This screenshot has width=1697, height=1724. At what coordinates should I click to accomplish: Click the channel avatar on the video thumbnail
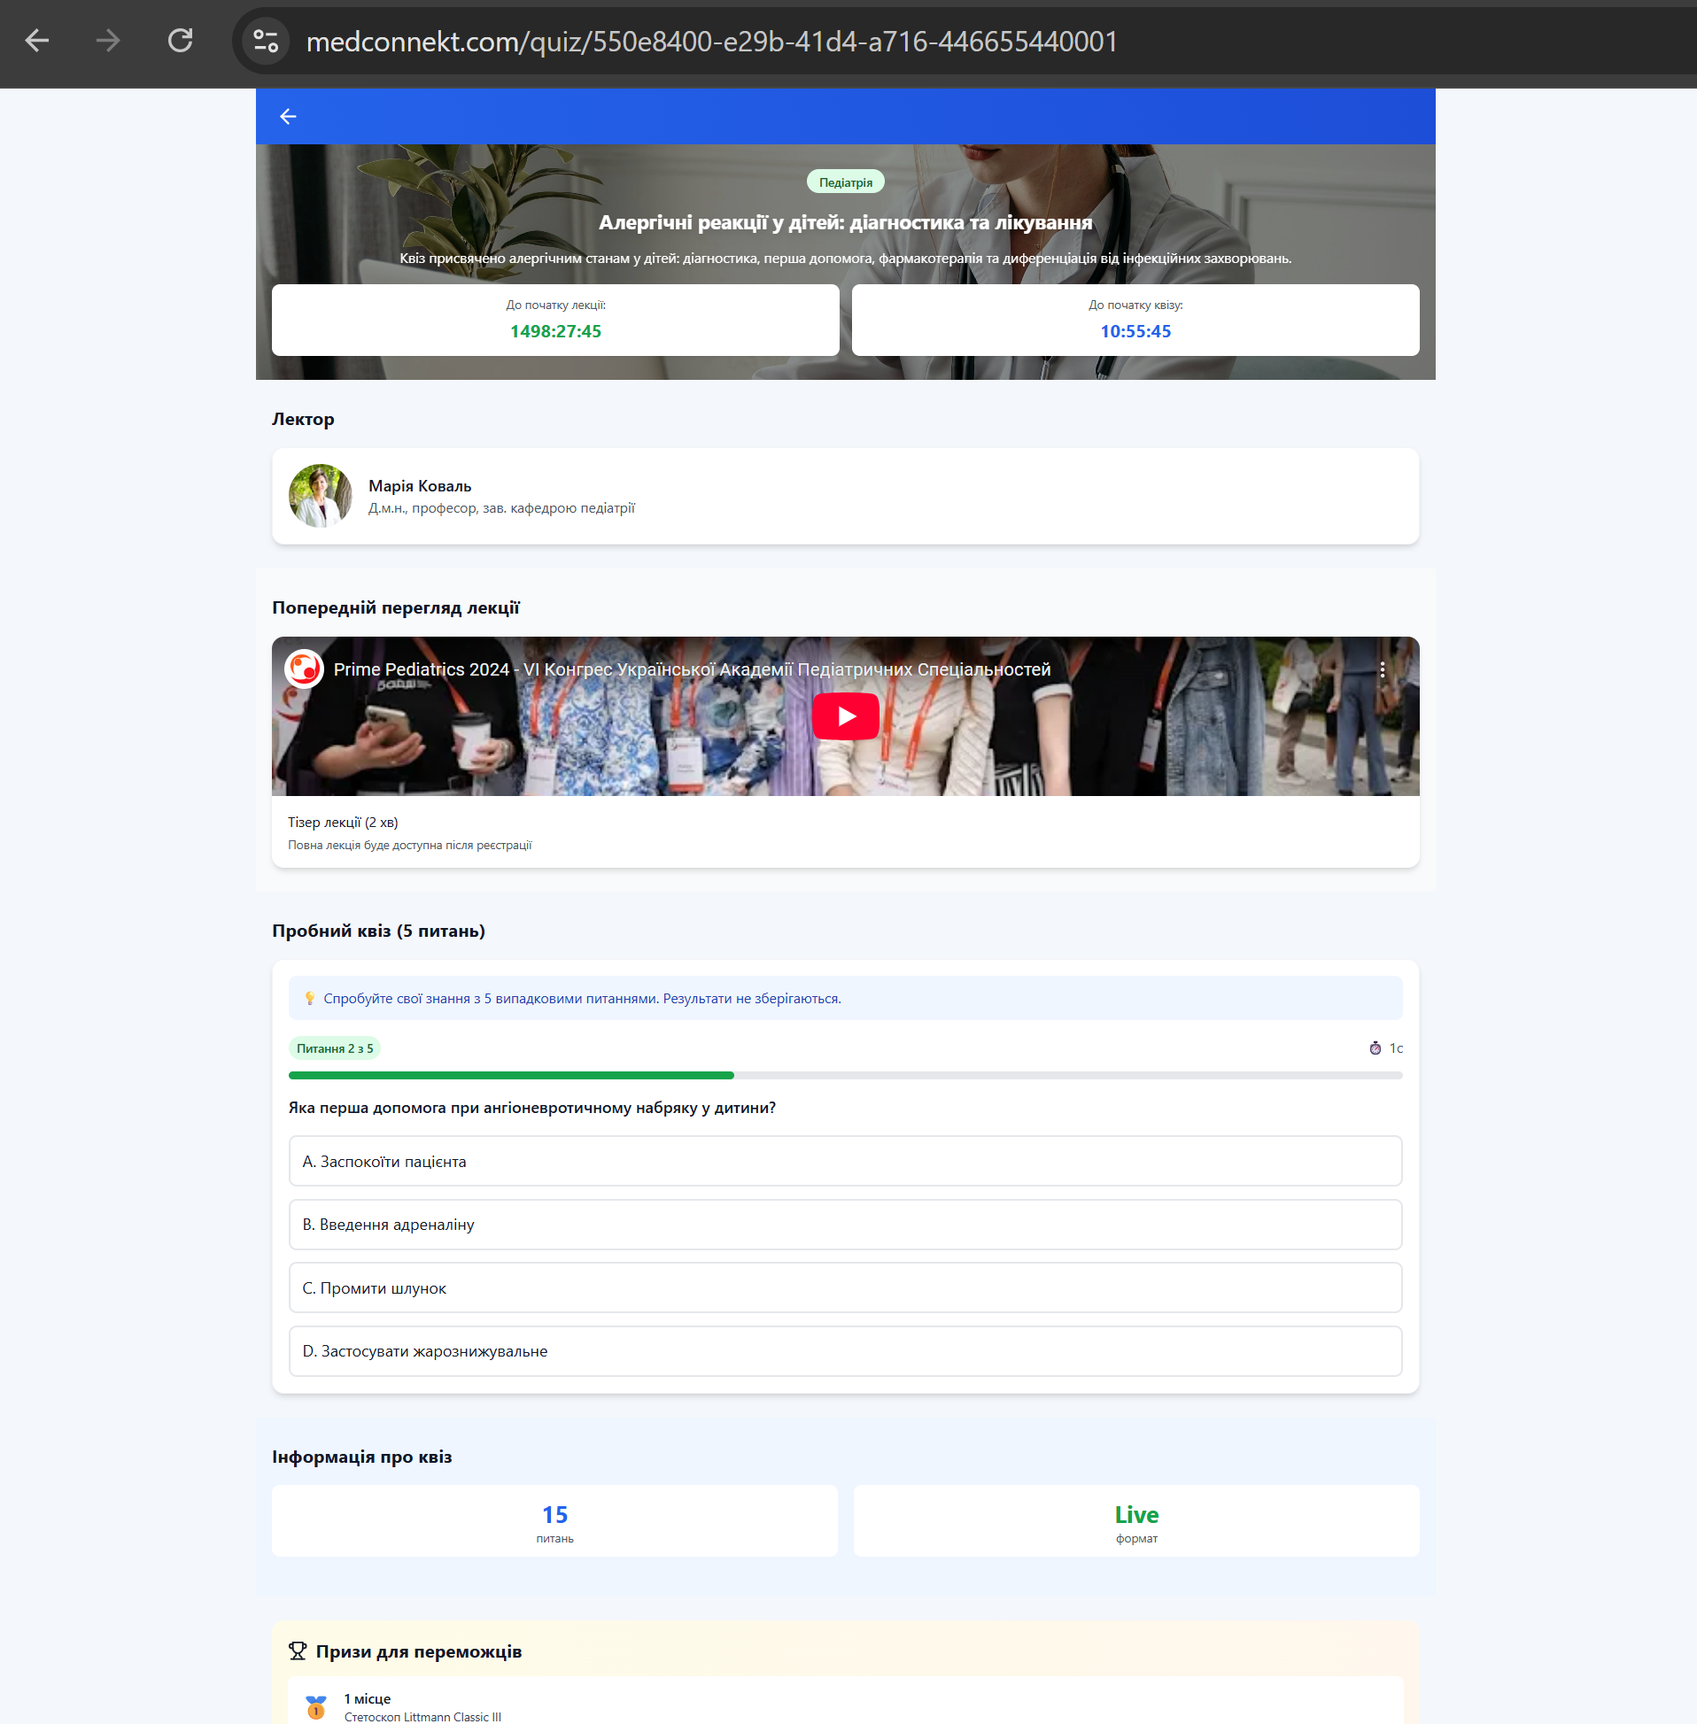pyautogui.click(x=304, y=669)
